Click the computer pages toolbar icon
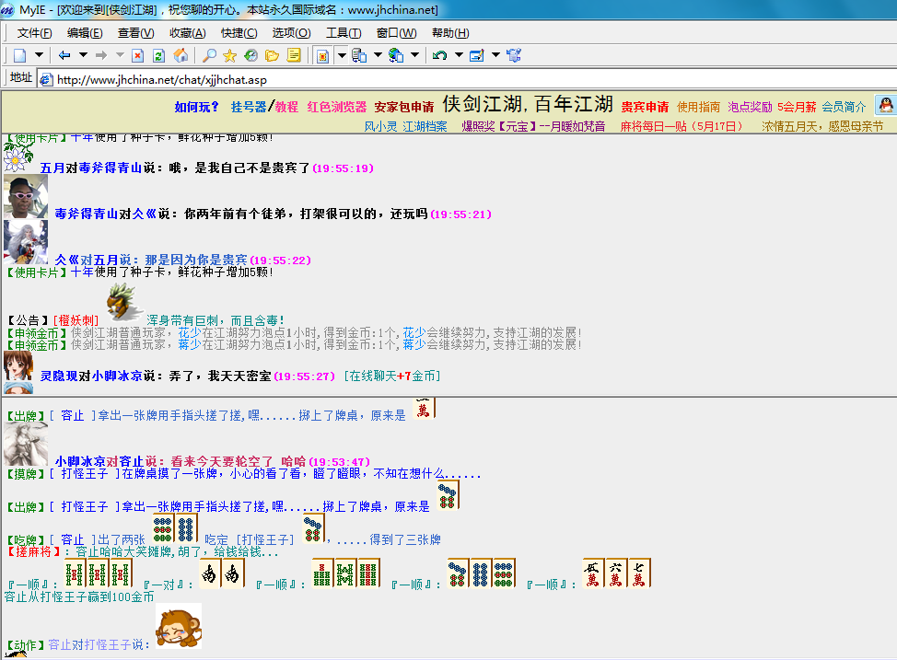This screenshot has width=897, height=660. pos(359,55)
